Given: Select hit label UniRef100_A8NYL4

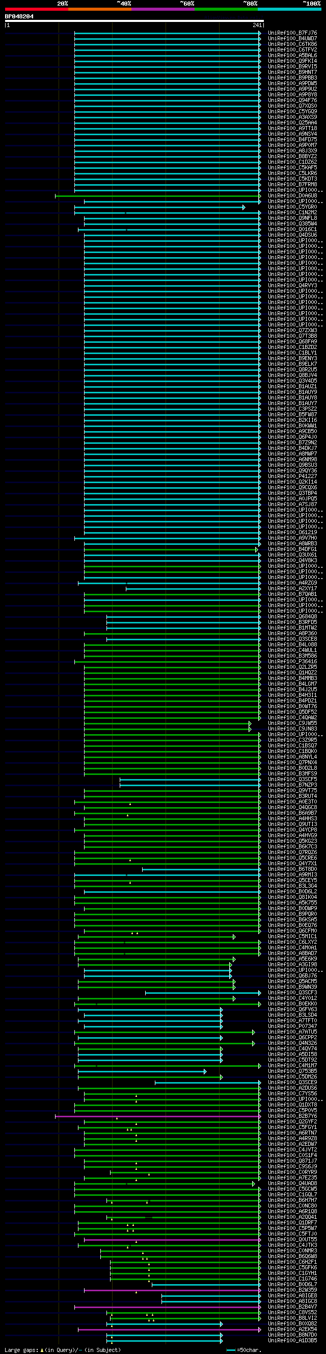Looking at the screenshot, I should point(292,757).
